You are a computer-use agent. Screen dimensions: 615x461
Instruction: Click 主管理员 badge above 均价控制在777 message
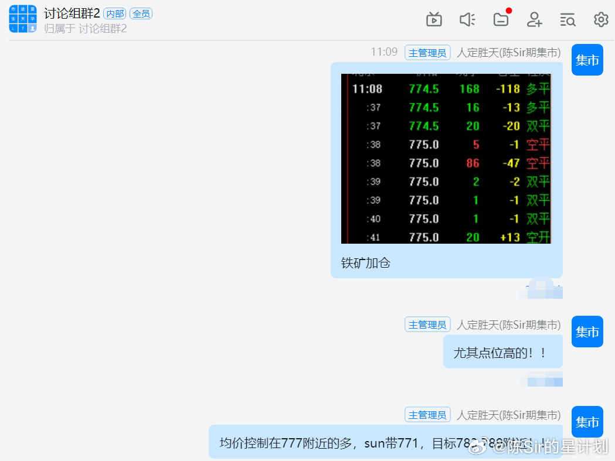tap(427, 415)
